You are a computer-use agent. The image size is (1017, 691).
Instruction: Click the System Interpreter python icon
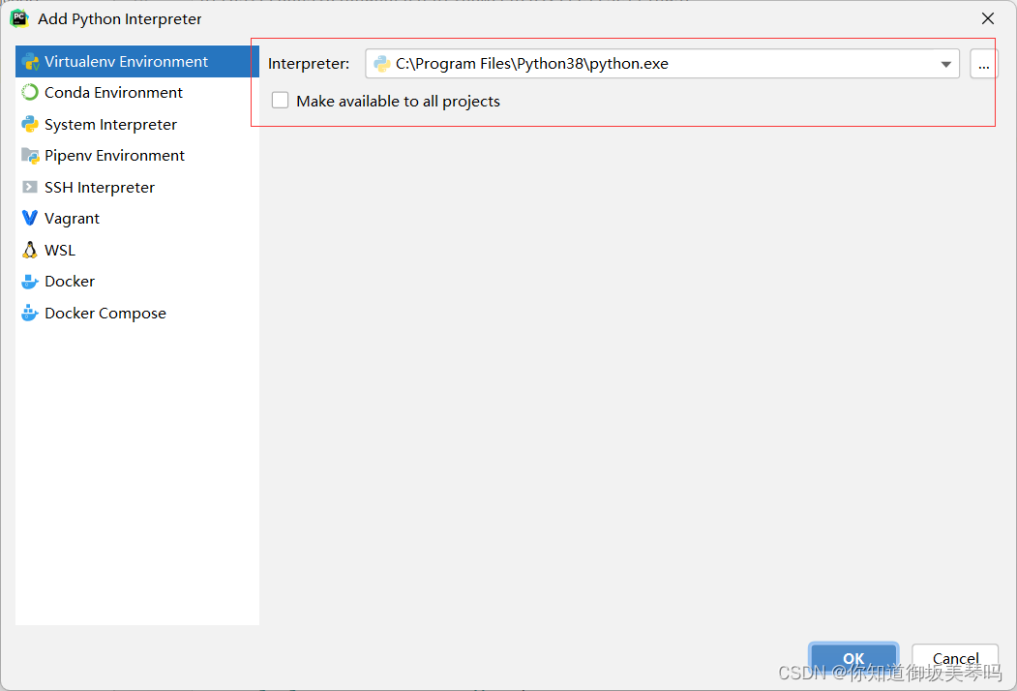click(30, 125)
